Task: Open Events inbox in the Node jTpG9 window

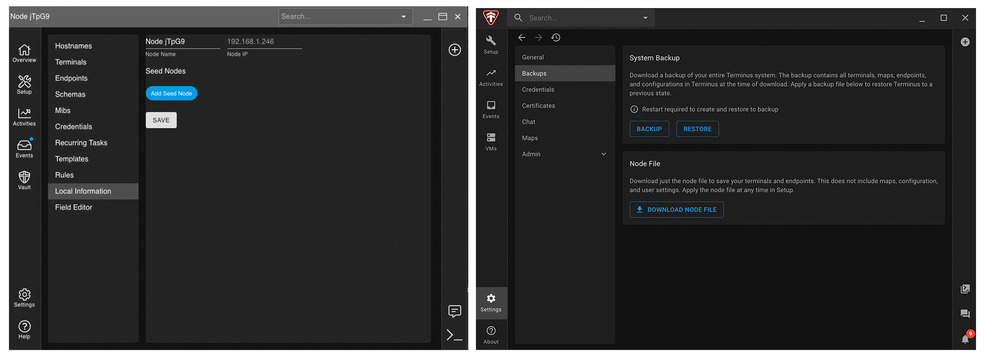Action: click(x=24, y=149)
